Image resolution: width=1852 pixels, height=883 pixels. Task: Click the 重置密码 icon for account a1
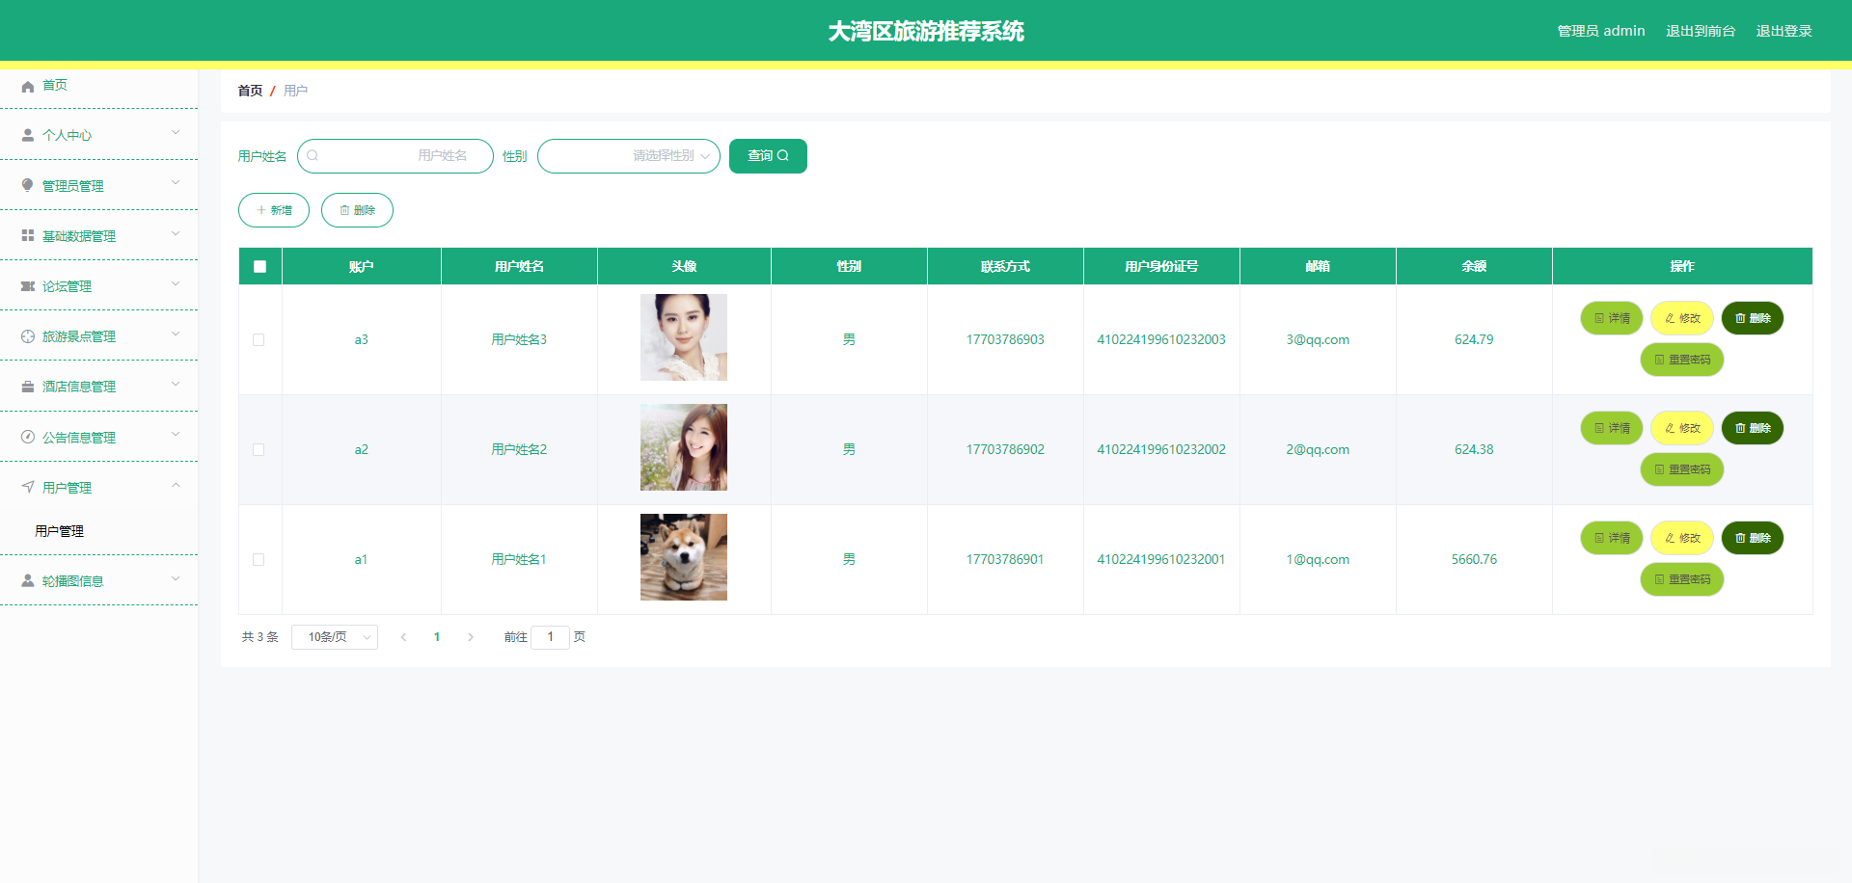tap(1660, 579)
